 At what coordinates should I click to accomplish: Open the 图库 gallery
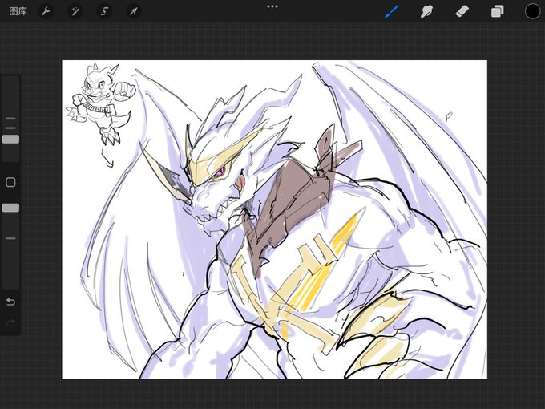18,11
